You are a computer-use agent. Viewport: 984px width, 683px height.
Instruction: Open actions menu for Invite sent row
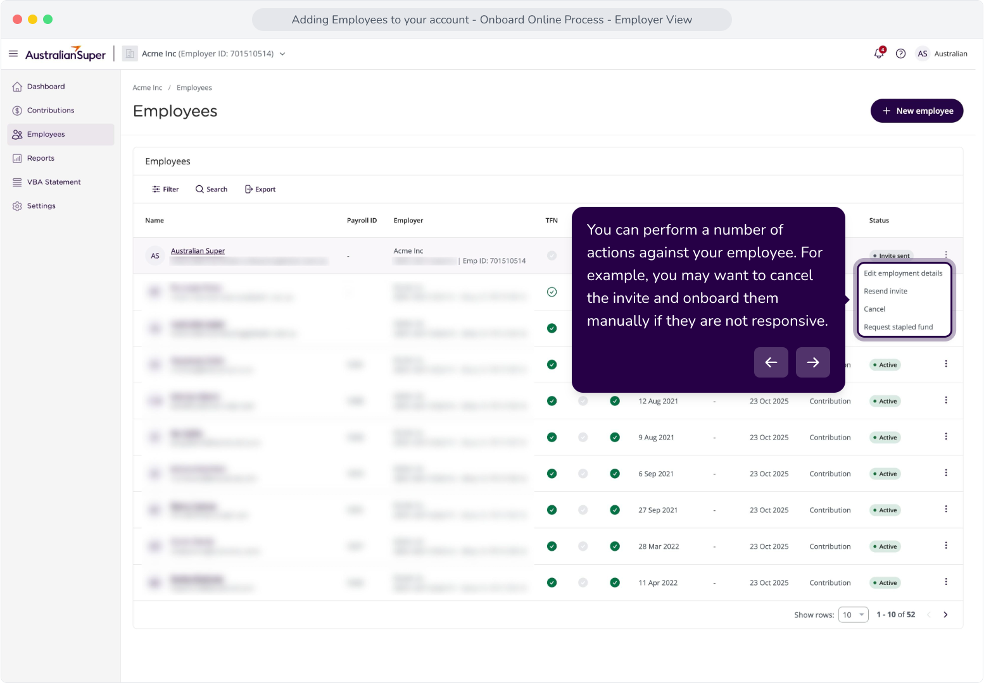tap(946, 254)
